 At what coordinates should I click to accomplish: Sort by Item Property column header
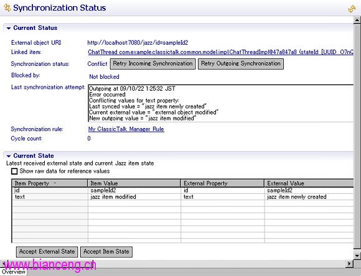tap(50, 183)
